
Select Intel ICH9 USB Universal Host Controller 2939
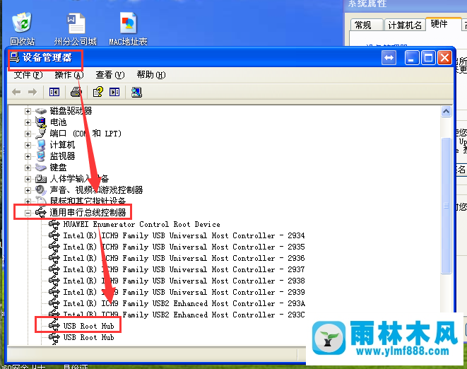184,292
